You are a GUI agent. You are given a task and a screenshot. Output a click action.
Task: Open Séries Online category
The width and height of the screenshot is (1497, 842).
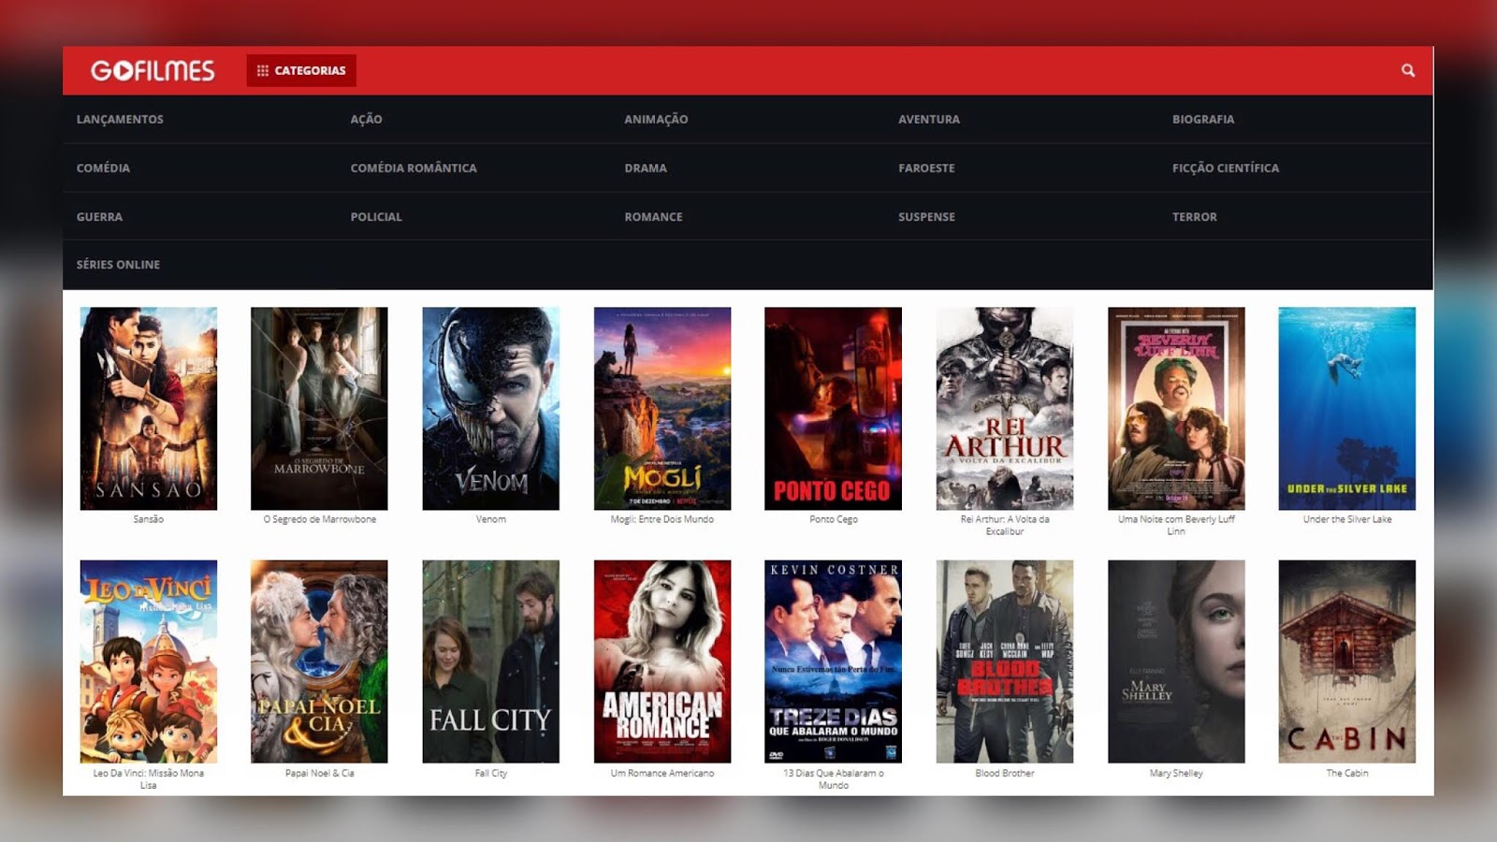118,265
